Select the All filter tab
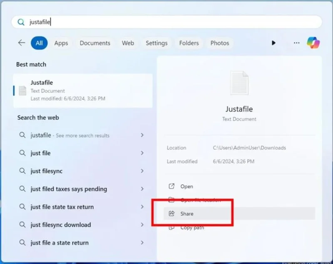The image size is (333, 264). [39, 43]
